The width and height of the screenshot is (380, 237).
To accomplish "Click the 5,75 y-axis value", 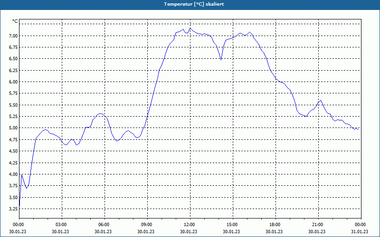I will (13, 93).
